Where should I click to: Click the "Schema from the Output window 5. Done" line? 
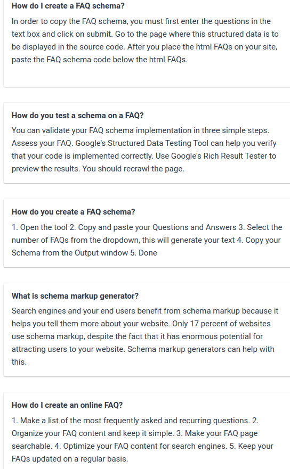pos(84,253)
